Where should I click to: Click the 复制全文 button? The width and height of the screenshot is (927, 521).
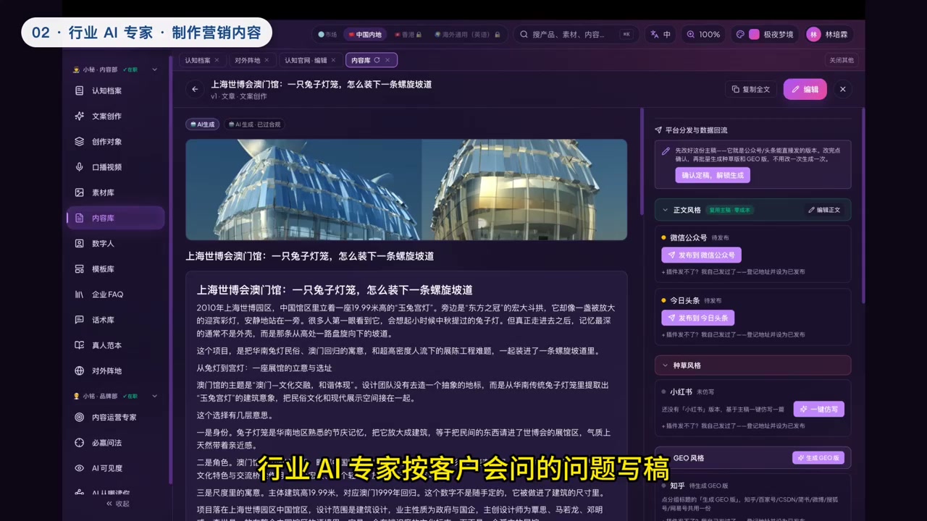click(x=751, y=89)
